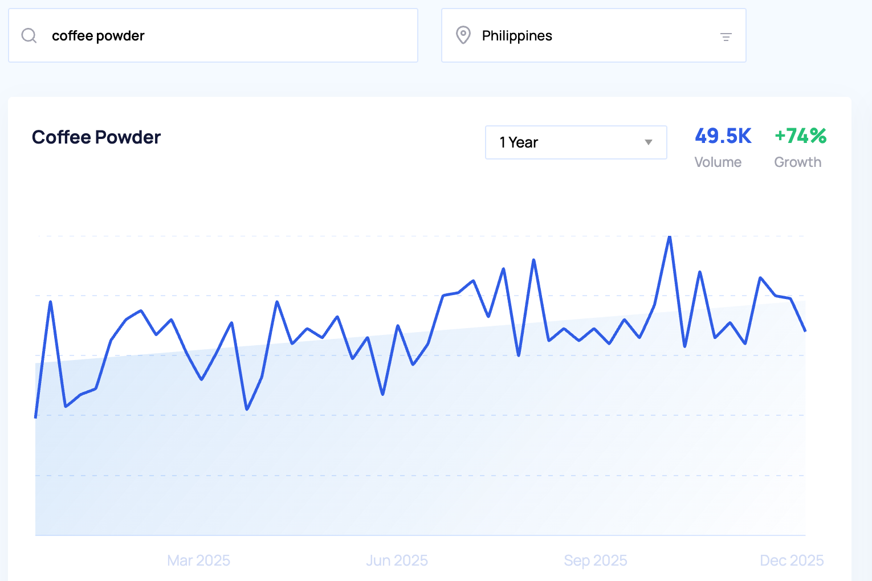
Task: Click the early spike near the chart's start
Action: pos(51,302)
